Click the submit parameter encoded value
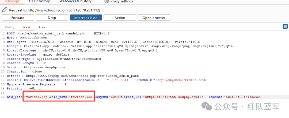 pos(243,97)
